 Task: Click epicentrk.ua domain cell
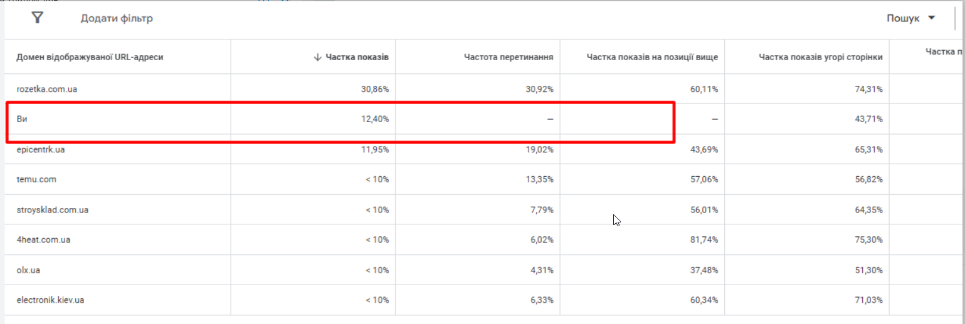41,150
